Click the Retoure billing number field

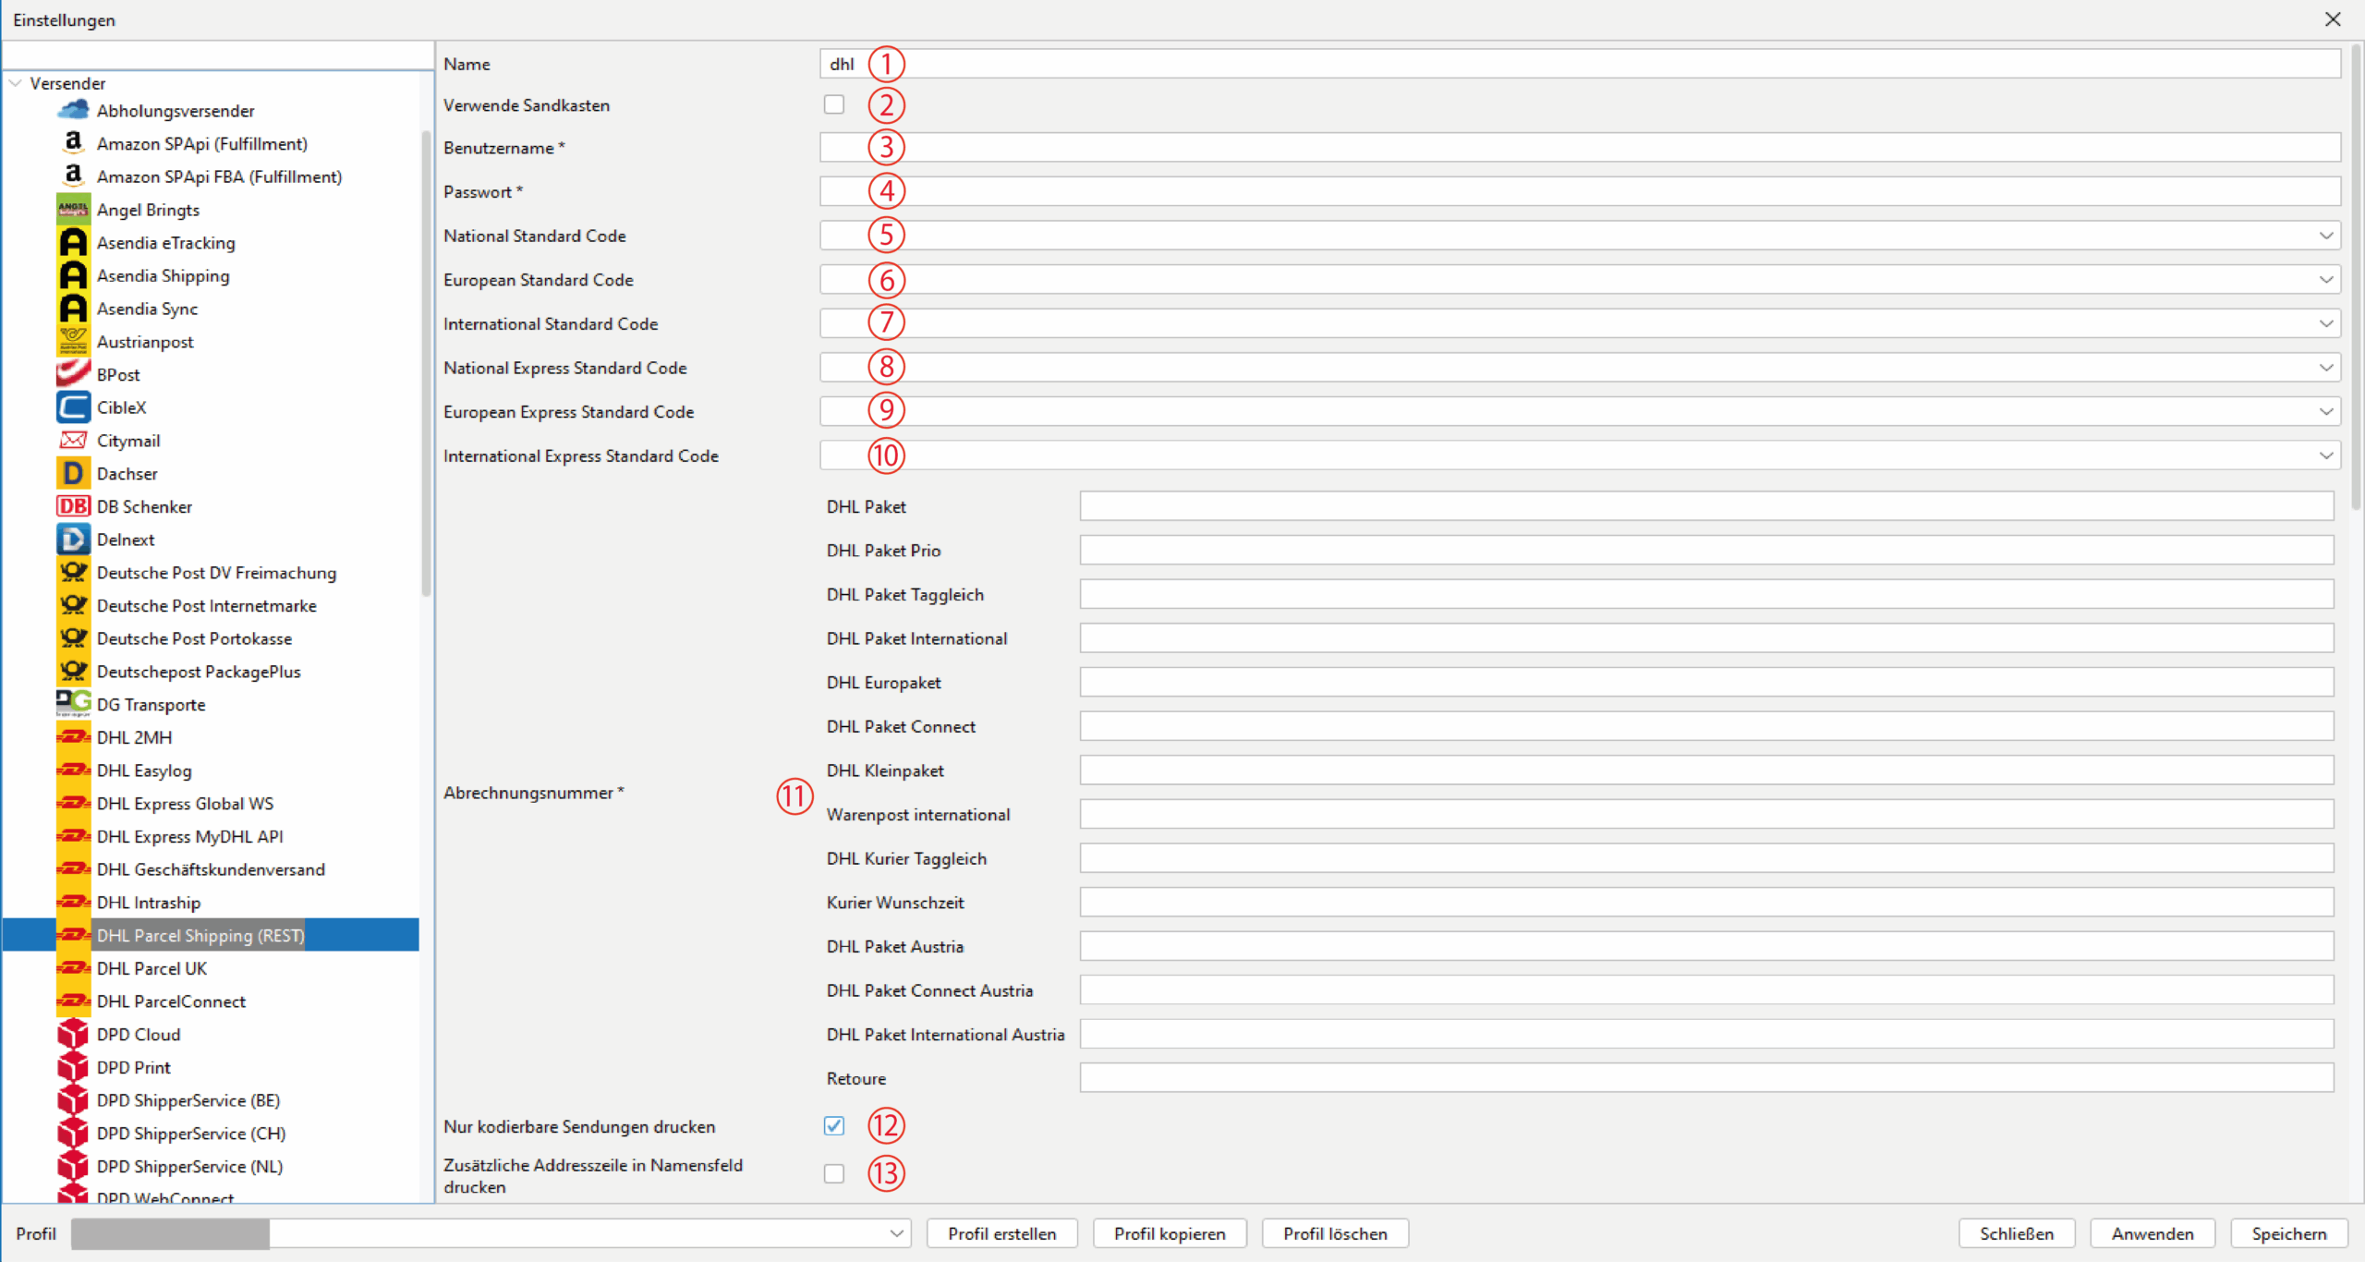[1706, 1078]
